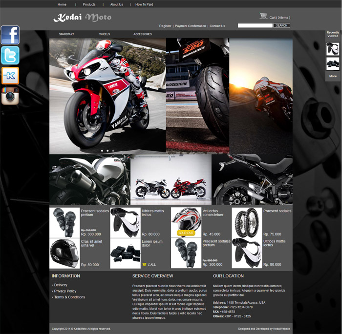Open the Facebook social icon
This screenshot has height=334, width=342.
click(10, 35)
